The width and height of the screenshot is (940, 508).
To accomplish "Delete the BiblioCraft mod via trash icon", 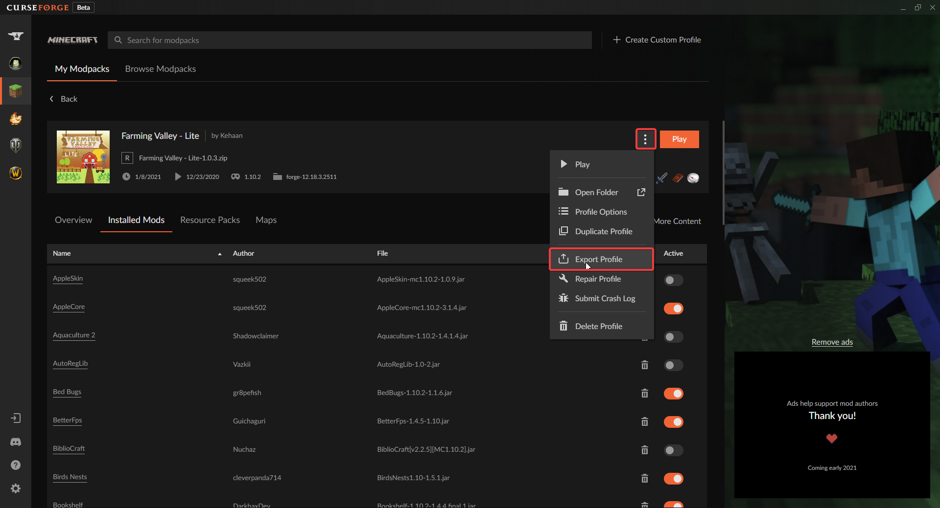I will 645,450.
